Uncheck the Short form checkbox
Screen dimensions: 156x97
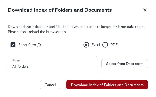tap(13, 45)
